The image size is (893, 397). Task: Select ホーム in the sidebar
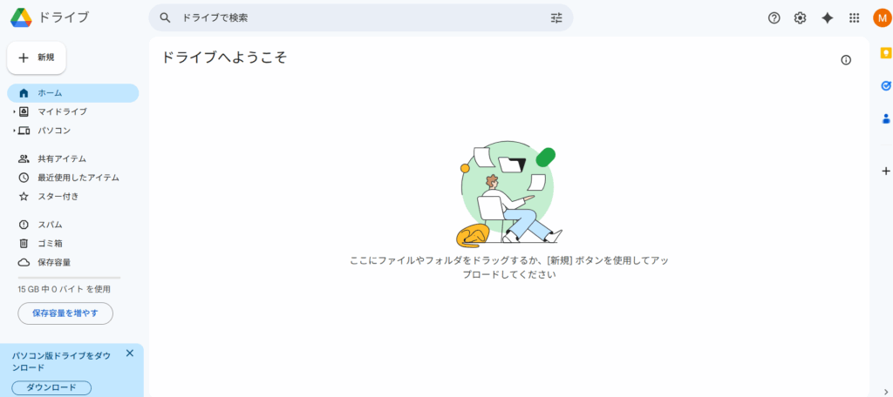point(73,93)
